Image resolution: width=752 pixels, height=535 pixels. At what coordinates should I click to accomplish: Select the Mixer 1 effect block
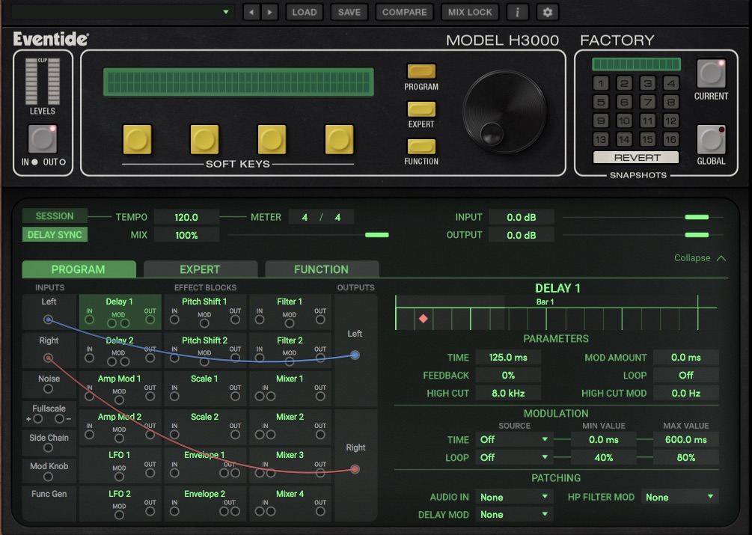point(290,388)
